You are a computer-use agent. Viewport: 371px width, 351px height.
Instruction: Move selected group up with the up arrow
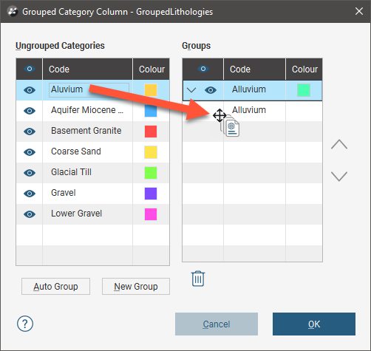[x=339, y=144]
